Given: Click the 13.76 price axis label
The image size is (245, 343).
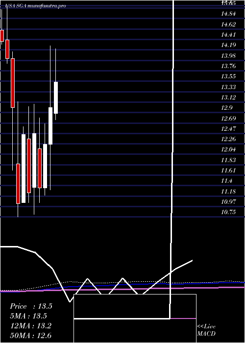Looking at the screenshot, I should coord(228,66).
